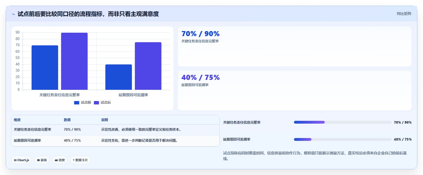
Task: Click the 试点前 bar for 关键任务责任信息完整率
Action: click(x=45, y=67)
